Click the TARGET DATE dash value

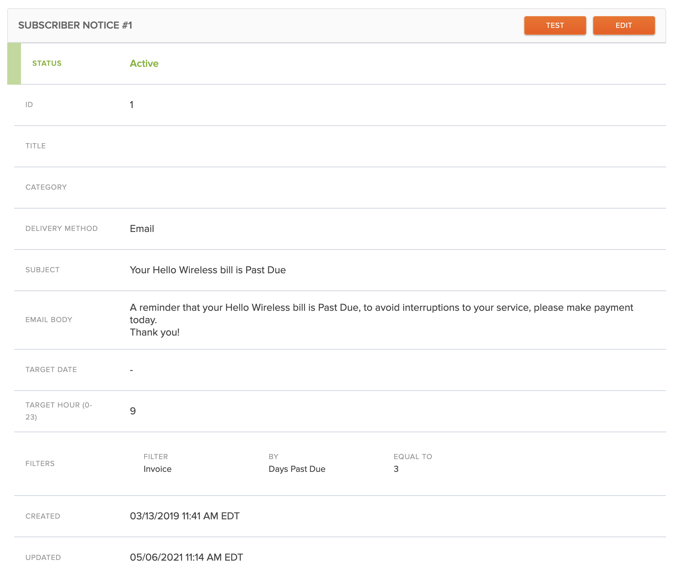131,369
